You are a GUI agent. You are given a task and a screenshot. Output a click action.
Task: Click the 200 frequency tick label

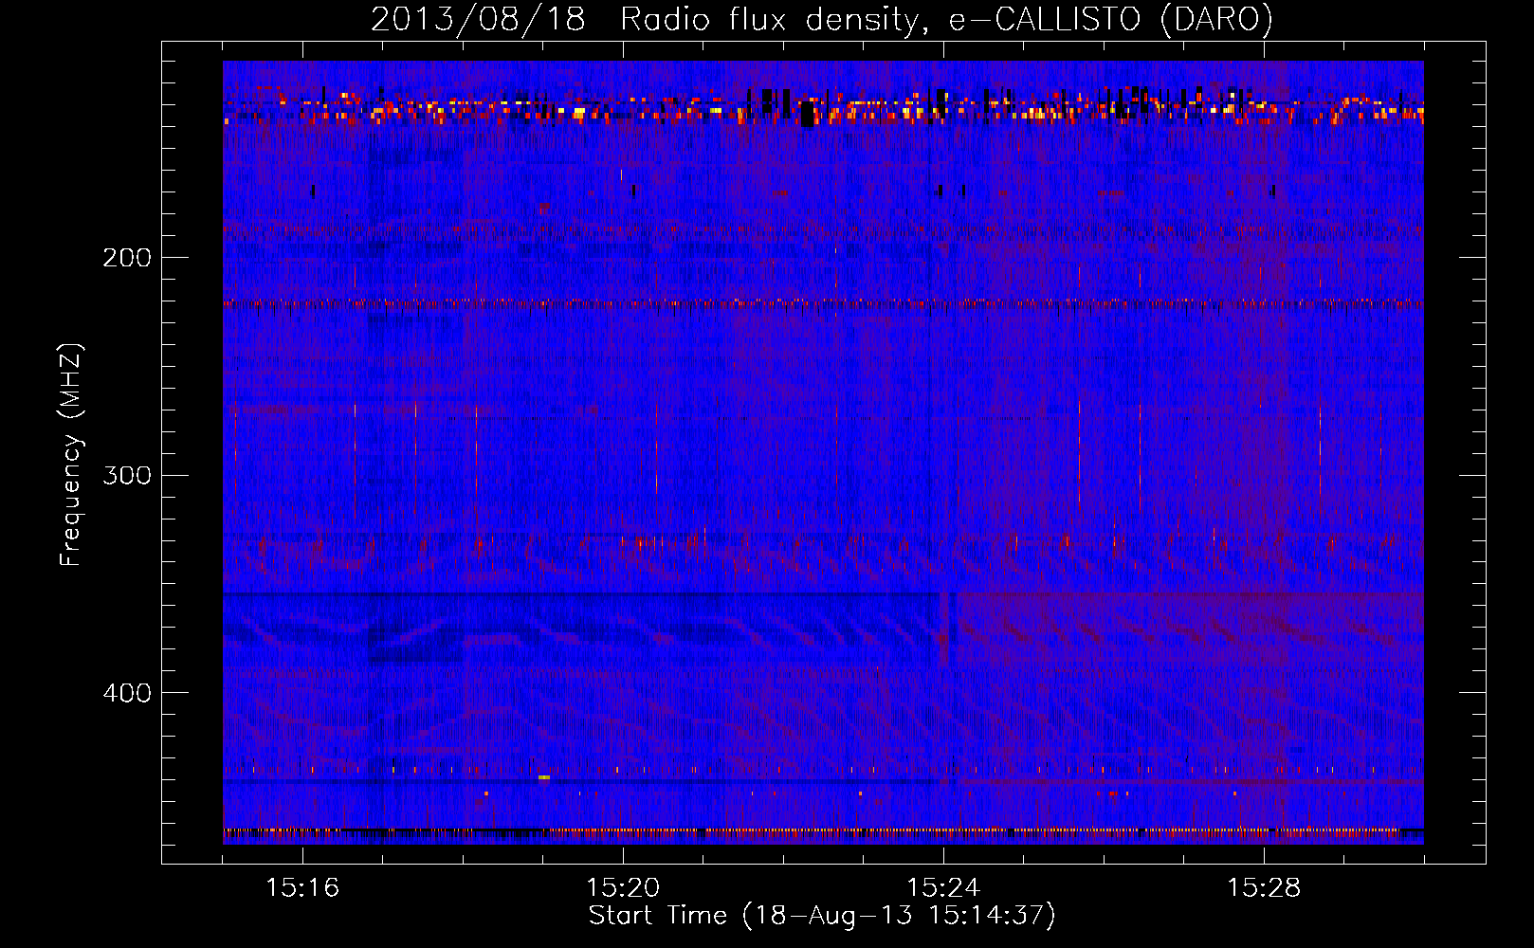tap(127, 258)
